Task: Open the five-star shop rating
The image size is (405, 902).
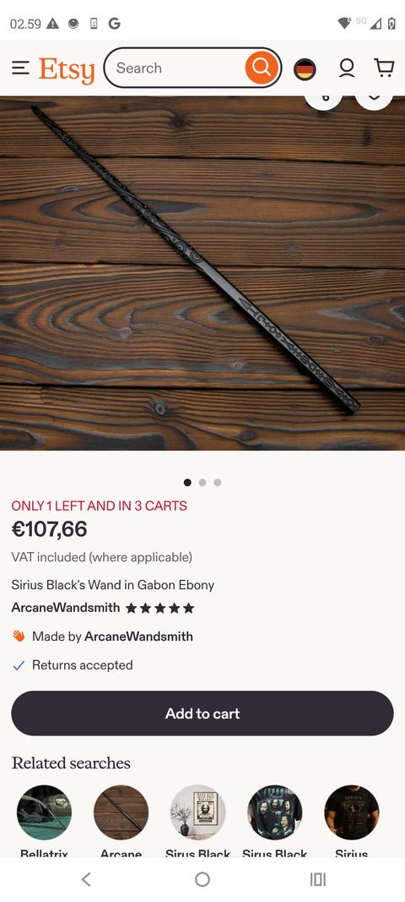Action: pos(159,608)
